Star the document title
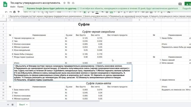The height and width of the screenshot is (107, 191). [x=64, y=3]
